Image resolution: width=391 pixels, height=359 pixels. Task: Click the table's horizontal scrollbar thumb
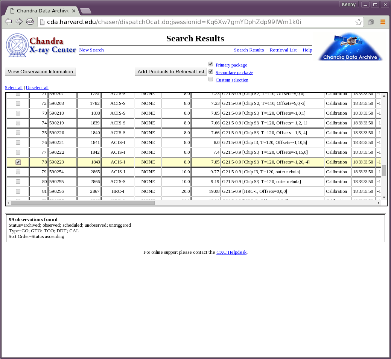[83, 203]
